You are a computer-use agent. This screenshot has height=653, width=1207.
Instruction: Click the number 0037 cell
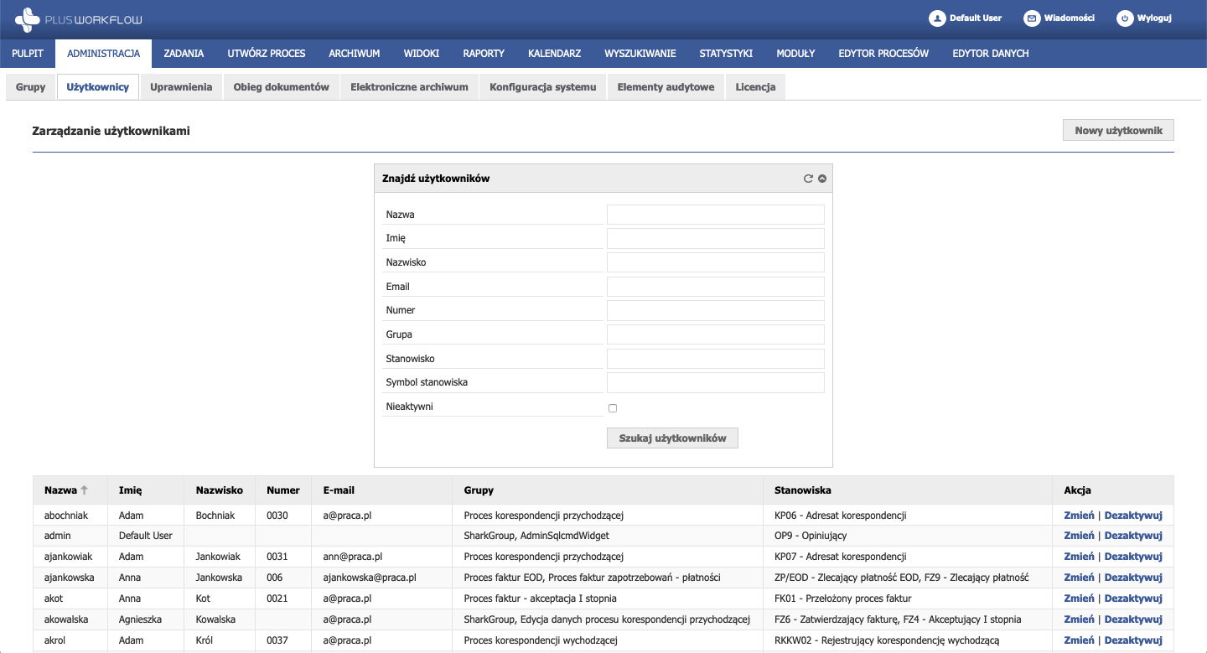pyautogui.click(x=283, y=640)
